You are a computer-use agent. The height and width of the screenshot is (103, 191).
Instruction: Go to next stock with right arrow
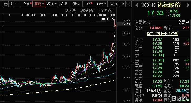coord(188,5)
